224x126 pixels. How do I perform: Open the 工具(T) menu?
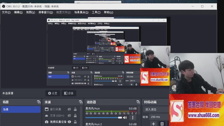96,12
